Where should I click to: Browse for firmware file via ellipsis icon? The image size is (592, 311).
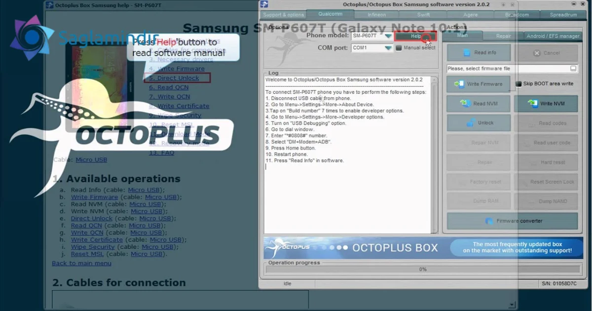point(573,69)
